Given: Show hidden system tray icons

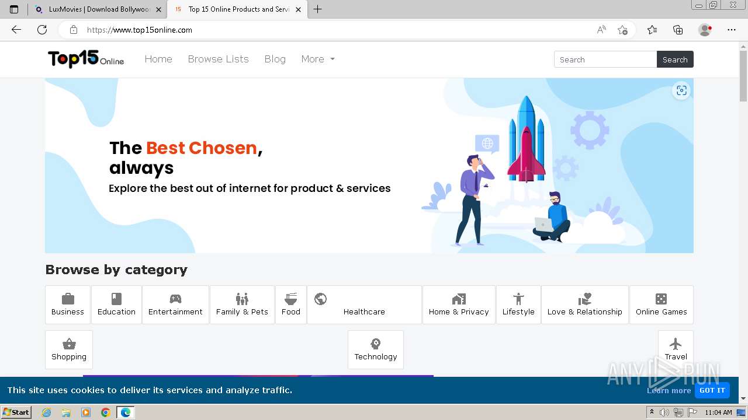Looking at the screenshot, I should click(652, 412).
